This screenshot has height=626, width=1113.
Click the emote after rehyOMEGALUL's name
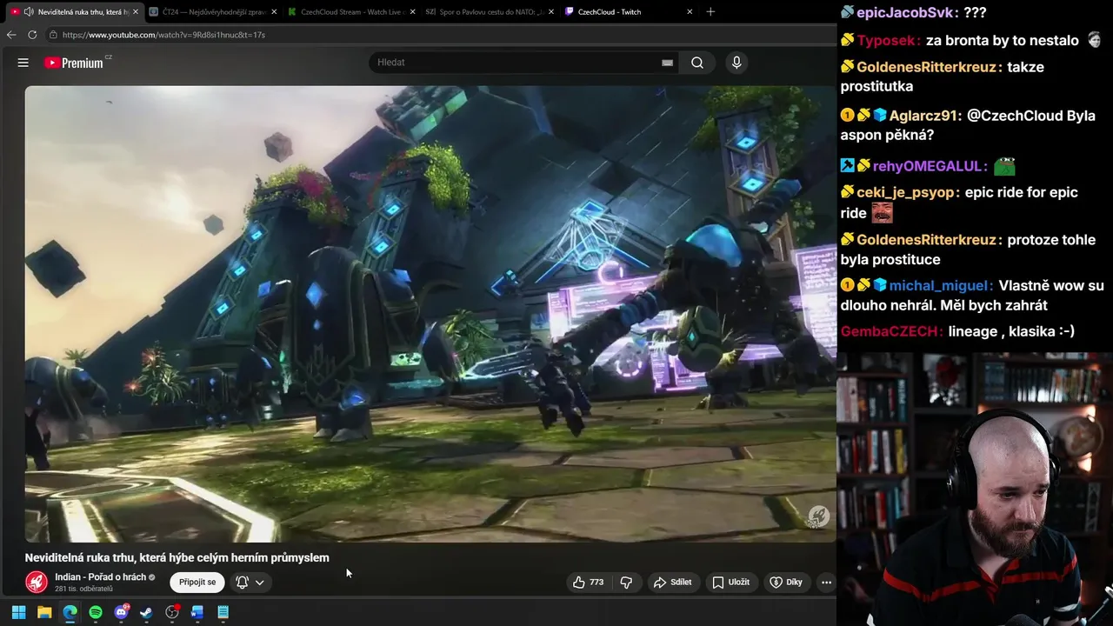(1005, 166)
